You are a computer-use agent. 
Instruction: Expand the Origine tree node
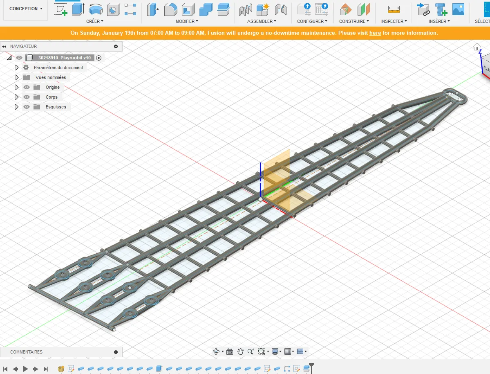point(17,87)
